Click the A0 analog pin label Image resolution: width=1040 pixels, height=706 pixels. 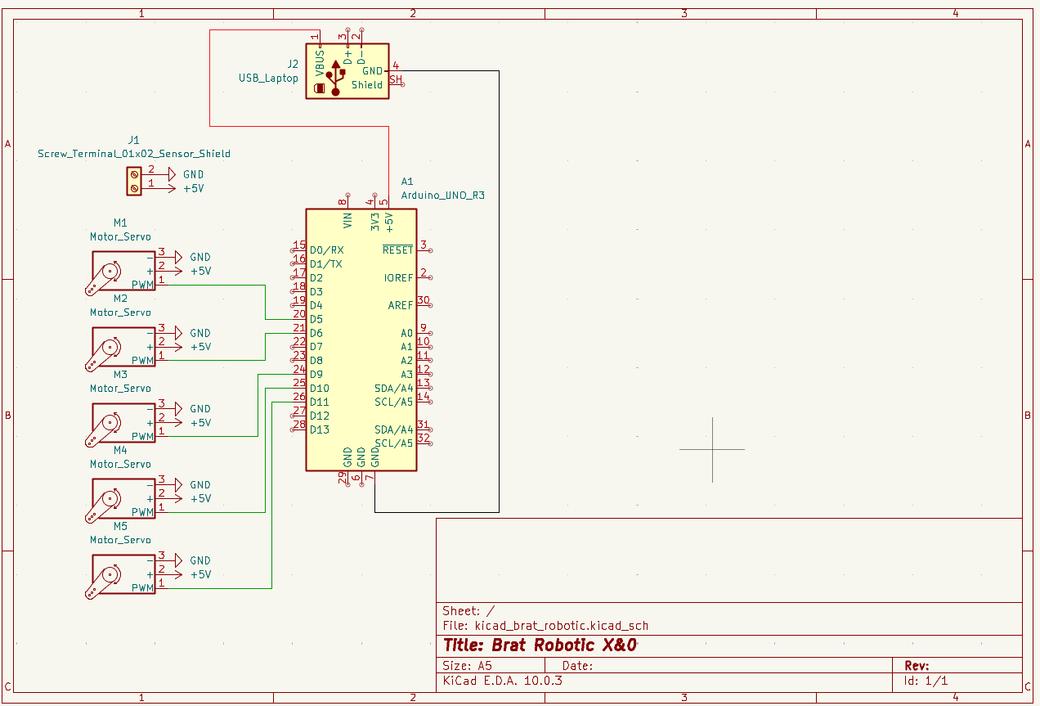[x=407, y=333]
